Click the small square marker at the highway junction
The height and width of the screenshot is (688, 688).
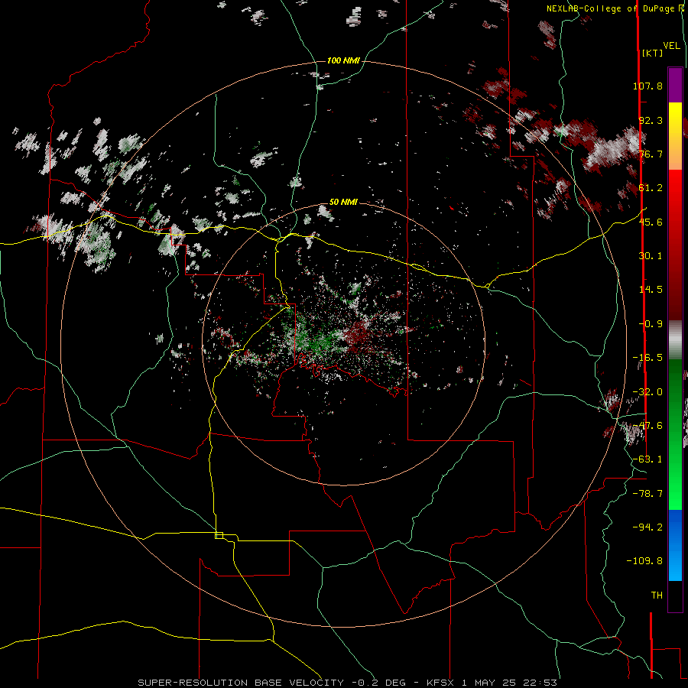[x=219, y=535]
